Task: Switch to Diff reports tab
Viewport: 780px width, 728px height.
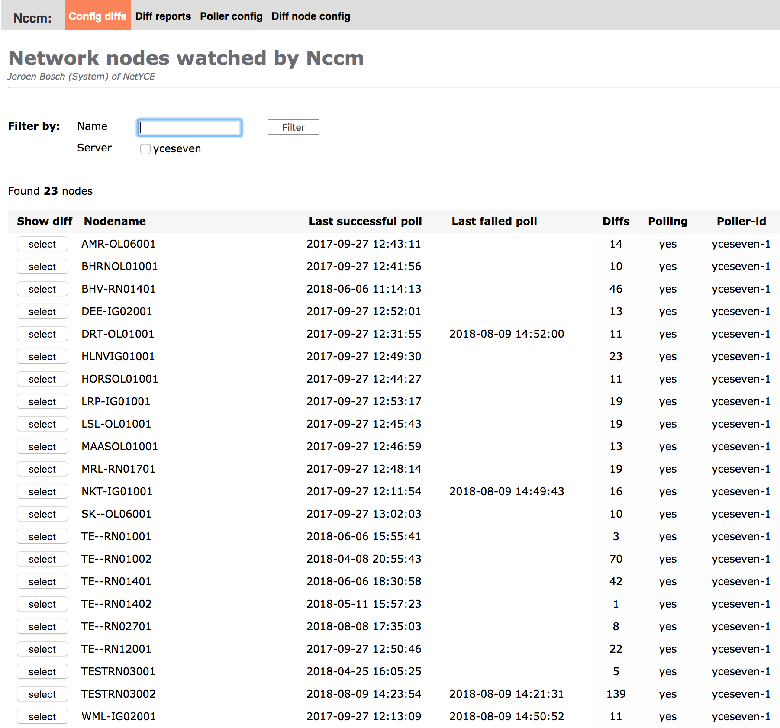Action: coord(163,16)
